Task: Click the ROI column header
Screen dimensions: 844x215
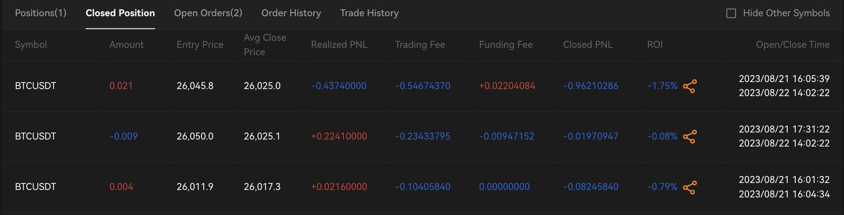Action: click(x=655, y=45)
